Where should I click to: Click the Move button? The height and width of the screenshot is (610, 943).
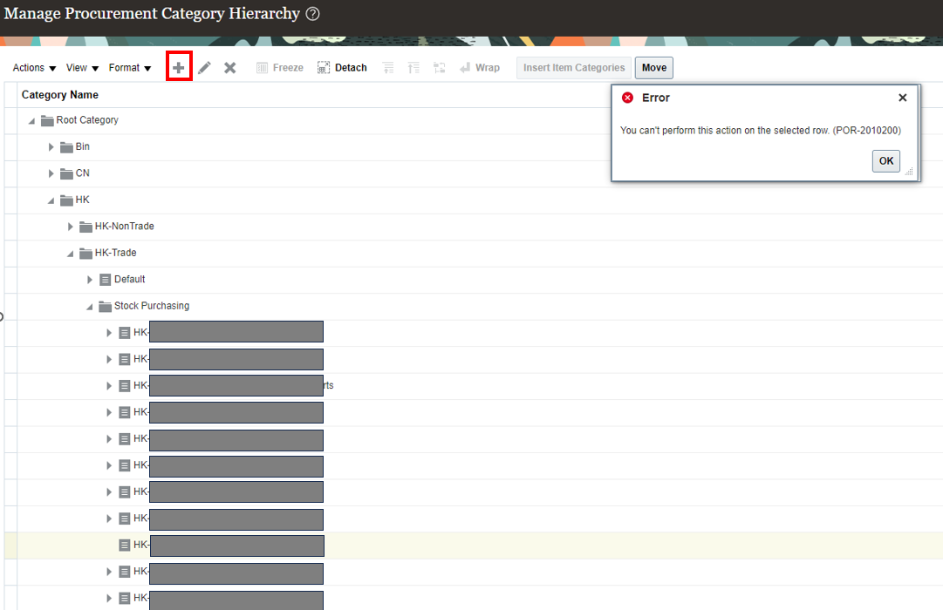click(x=653, y=67)
